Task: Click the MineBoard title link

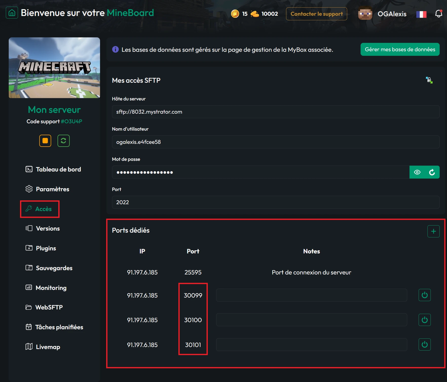Action: click(x=130, y=13)
